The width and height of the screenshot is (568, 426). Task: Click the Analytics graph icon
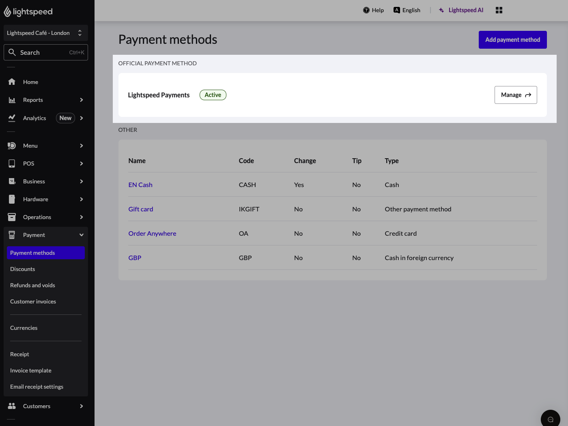(x=12, y=118)
